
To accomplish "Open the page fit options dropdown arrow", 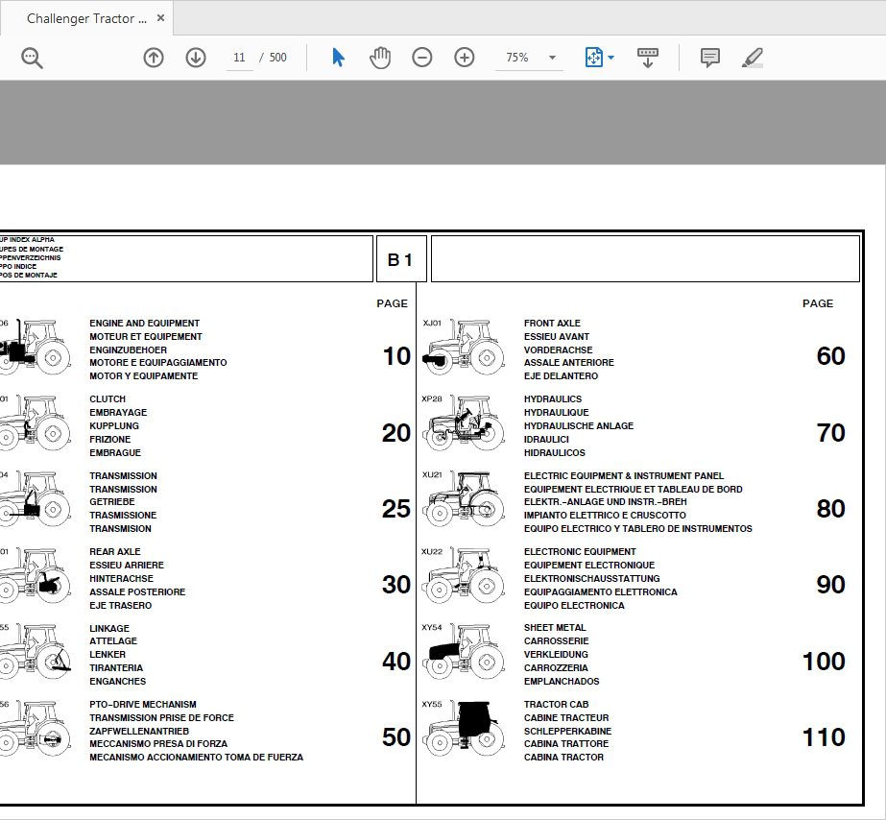I will tap(611, 57).
